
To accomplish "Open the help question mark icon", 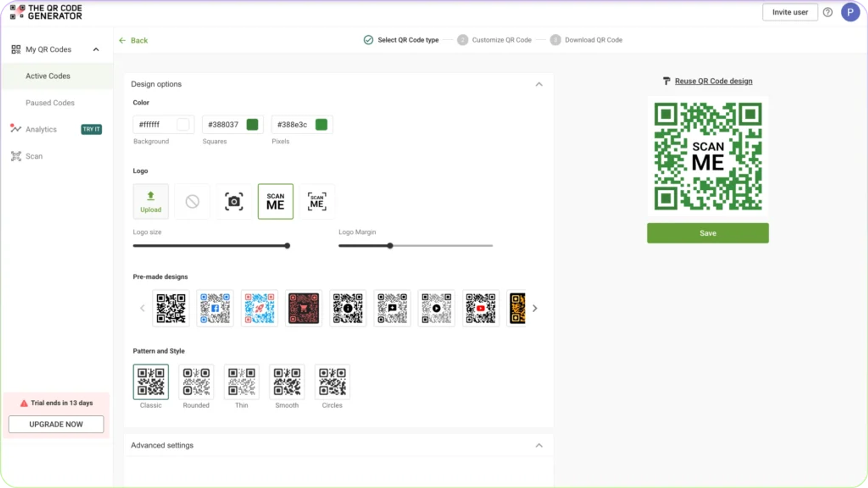I will tap(828, 12).
